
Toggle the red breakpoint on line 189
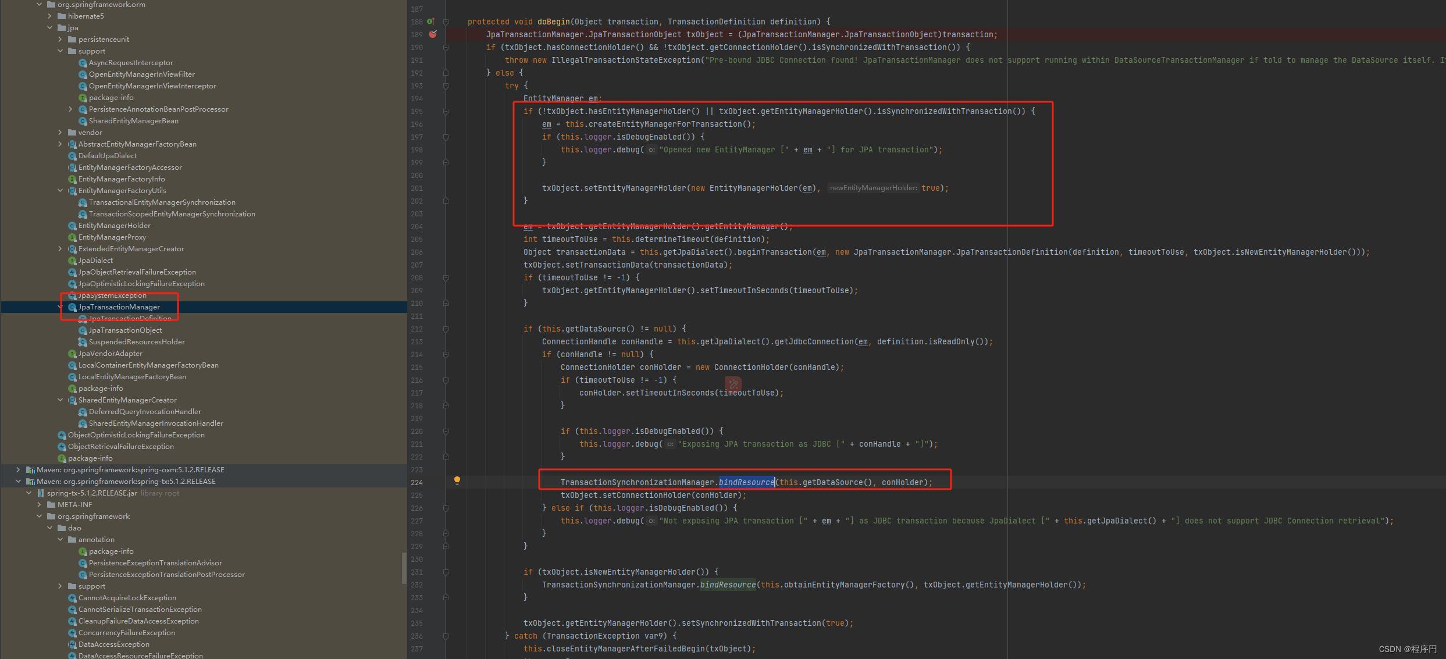pyautogui.click(x=433, y=34)
